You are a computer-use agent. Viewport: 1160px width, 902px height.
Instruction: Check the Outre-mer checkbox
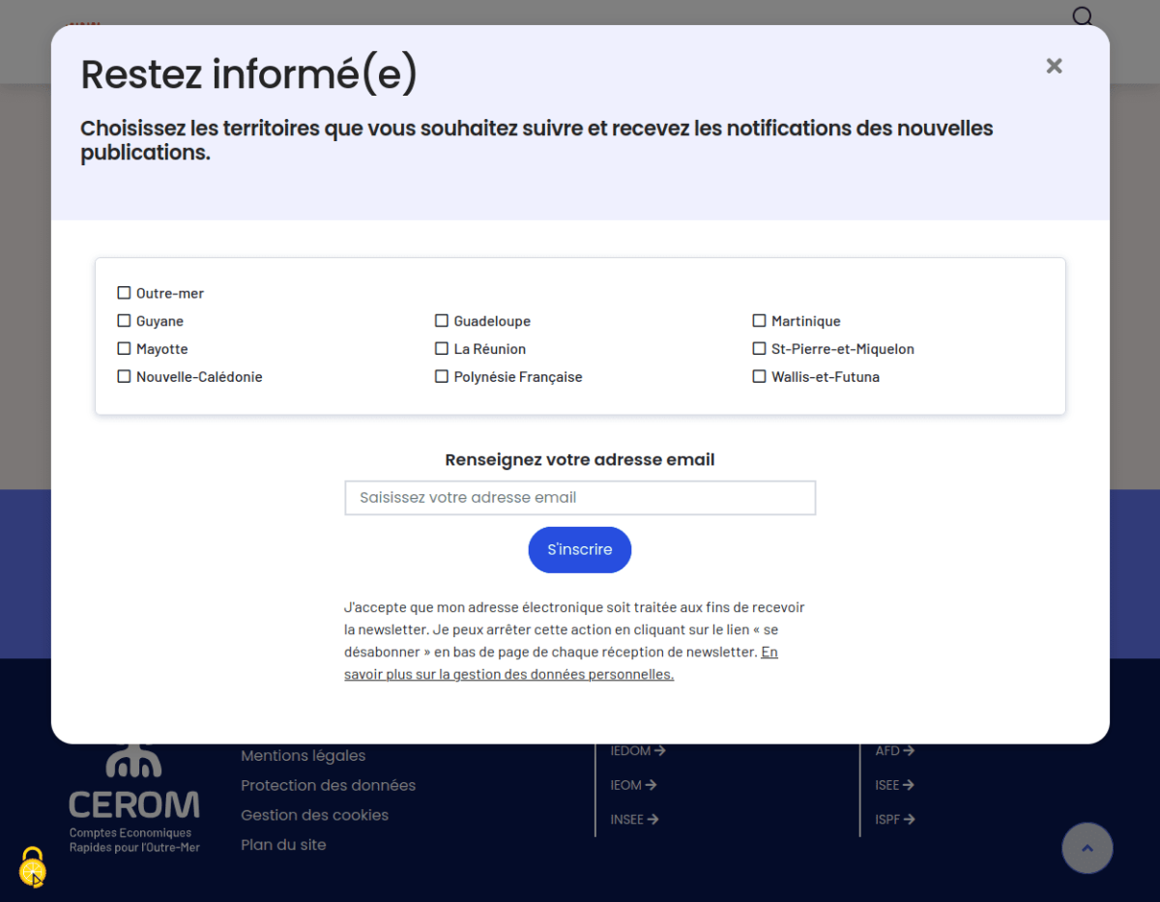(124, 293)
